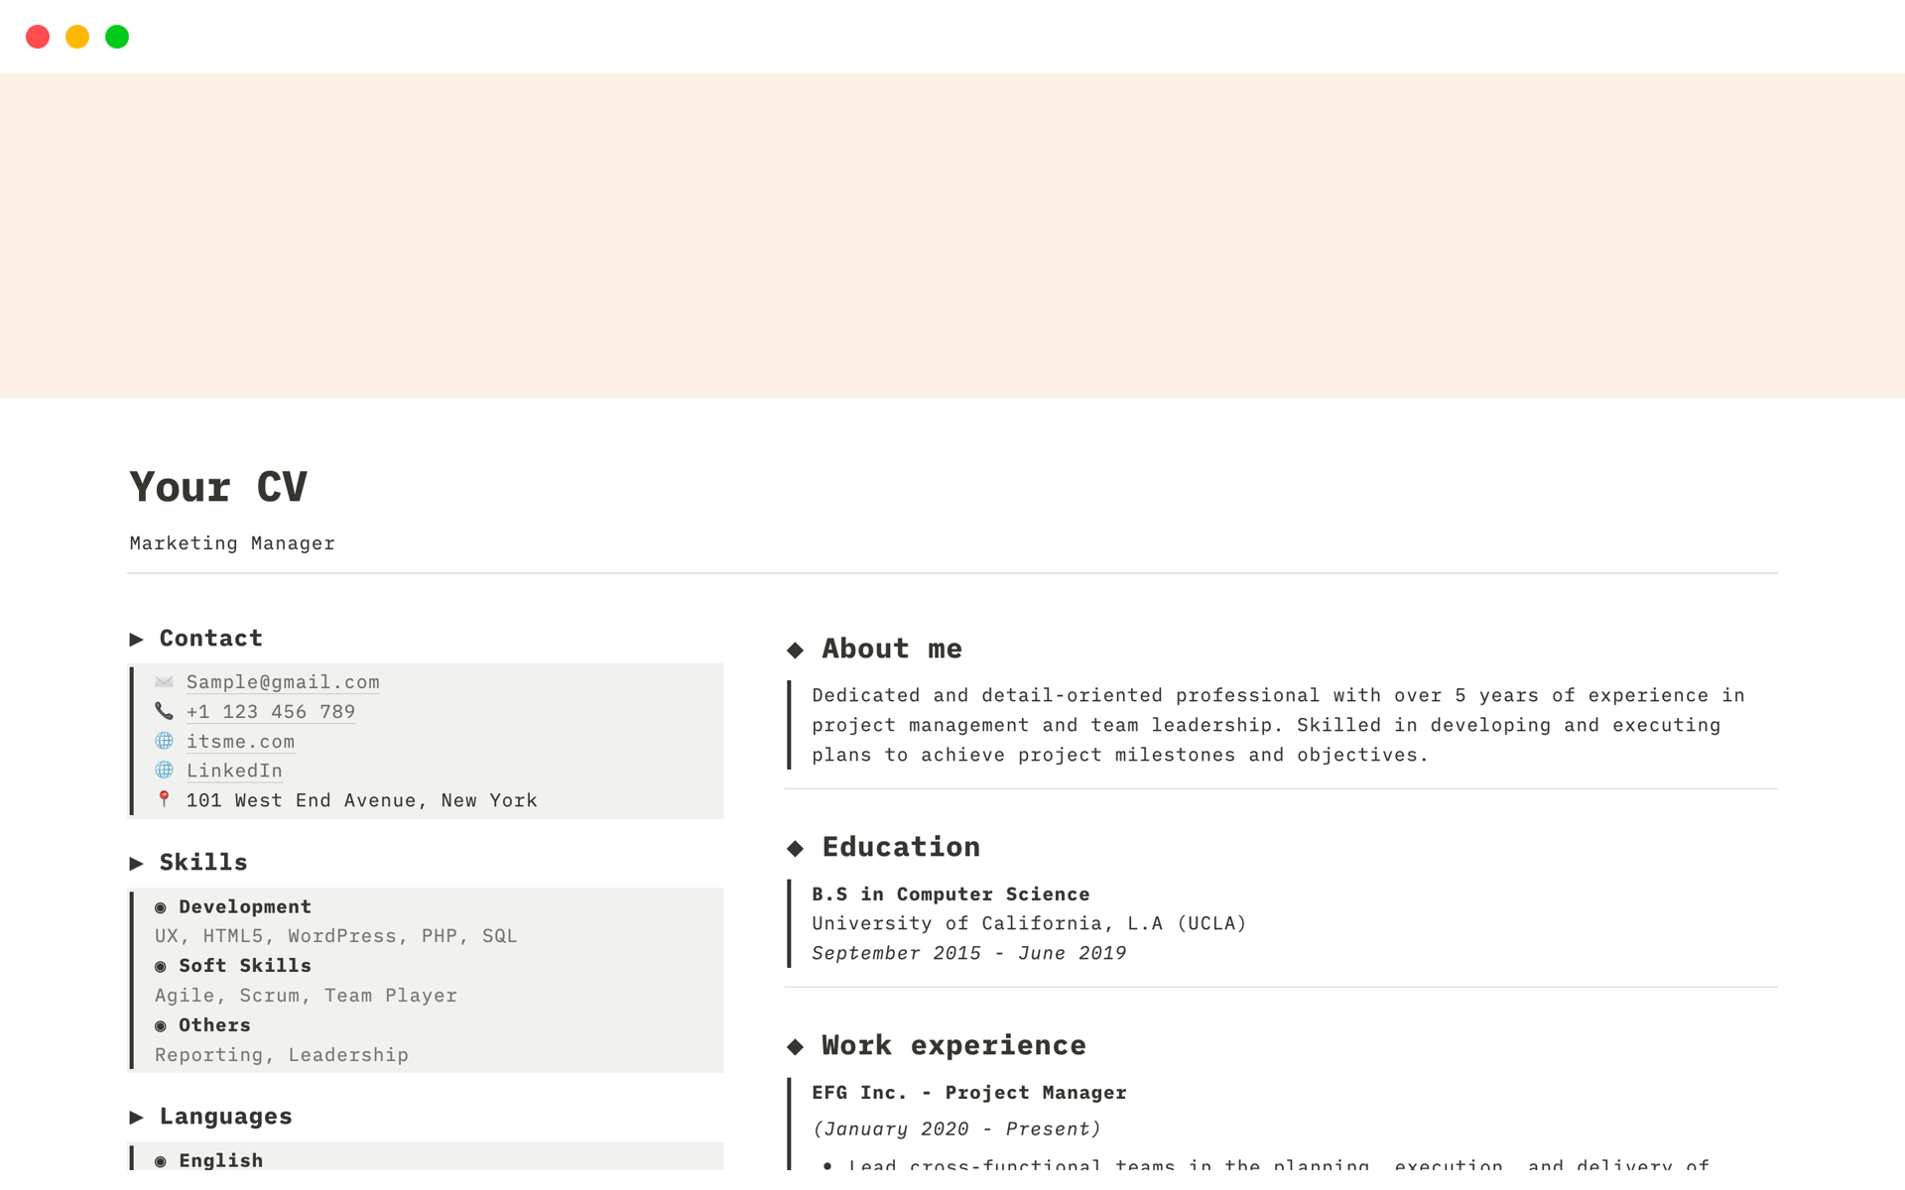The image size is (1905, 1190).
Task: Click the globe icon next to itsme.com
Action: pyautogui.click(x=164, y=741)
